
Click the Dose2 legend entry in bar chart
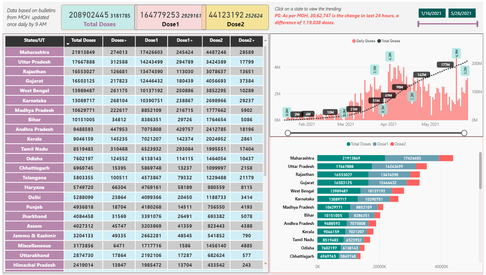click(x=398, y=144)
